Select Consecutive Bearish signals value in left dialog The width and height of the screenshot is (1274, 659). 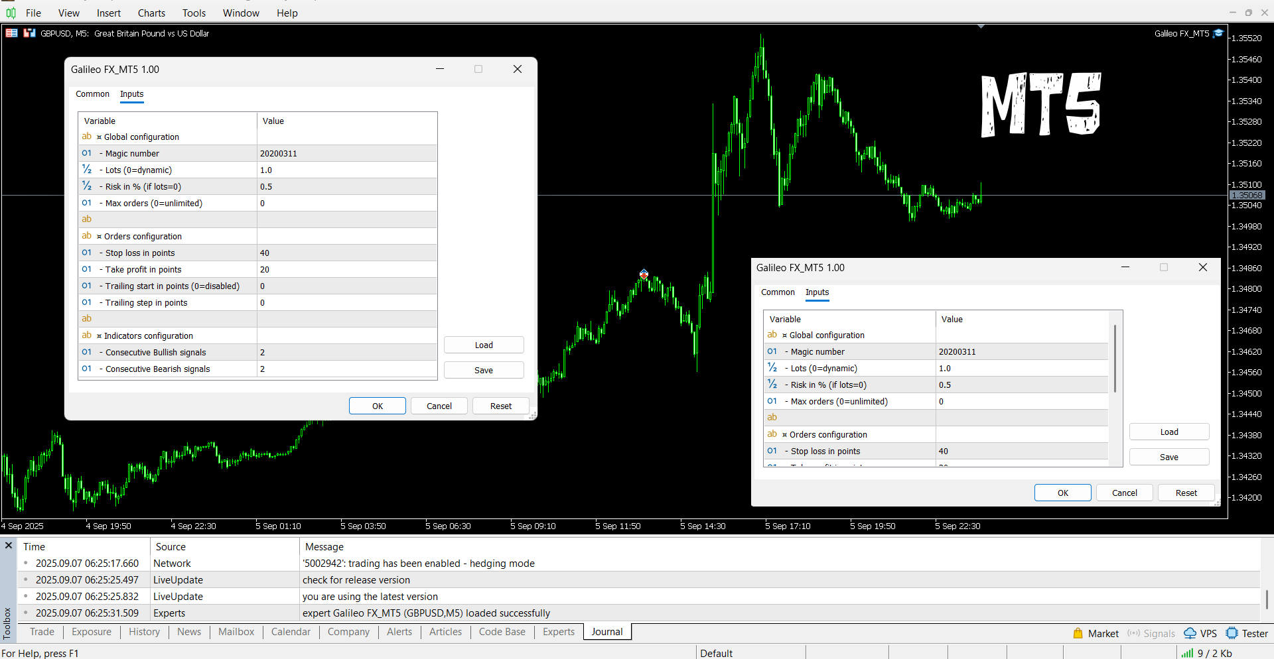tap(347, 369)
